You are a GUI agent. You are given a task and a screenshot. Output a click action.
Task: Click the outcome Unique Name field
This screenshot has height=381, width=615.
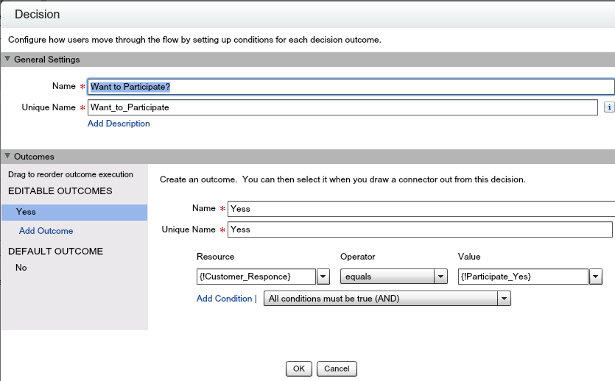coord(420,229)
